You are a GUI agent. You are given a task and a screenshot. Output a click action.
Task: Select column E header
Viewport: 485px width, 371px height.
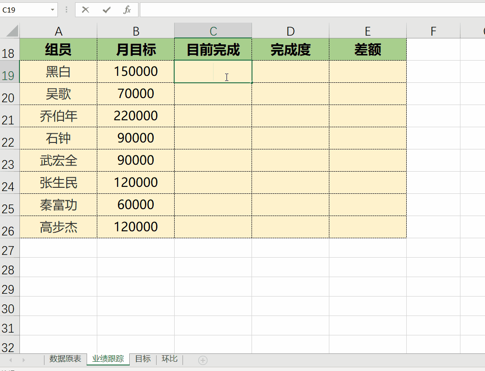[368, 31]
